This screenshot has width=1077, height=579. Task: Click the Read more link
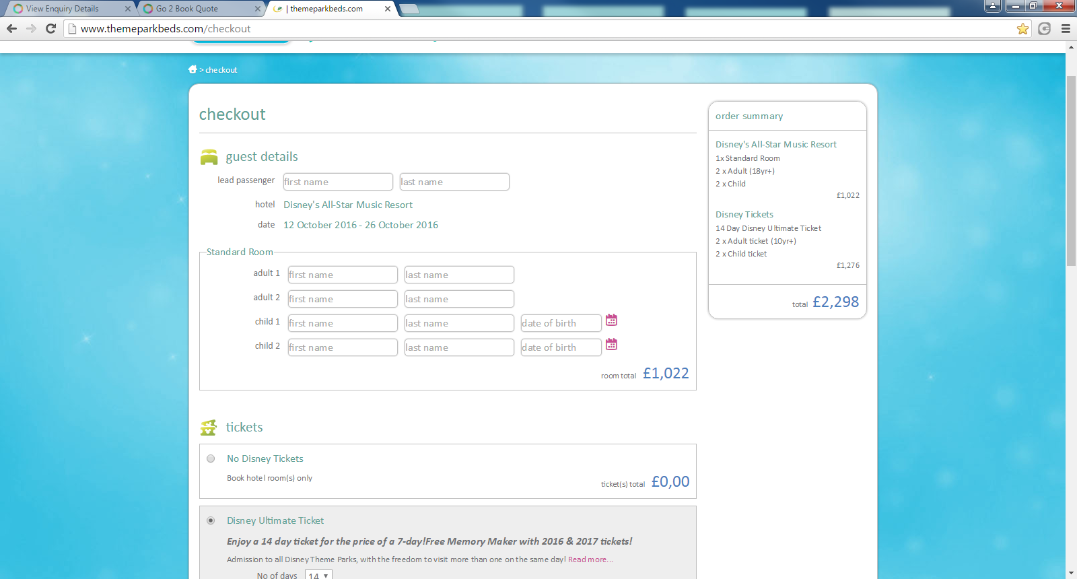pyautogui.click(x=590, y=559)
